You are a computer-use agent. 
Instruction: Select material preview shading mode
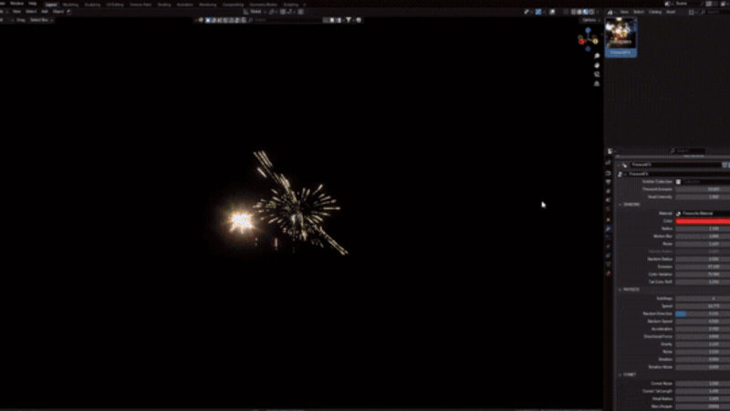[586, 12]
